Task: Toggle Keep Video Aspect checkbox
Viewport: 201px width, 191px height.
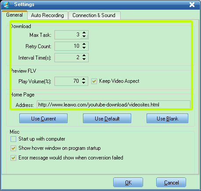Action: pos(94,81)
